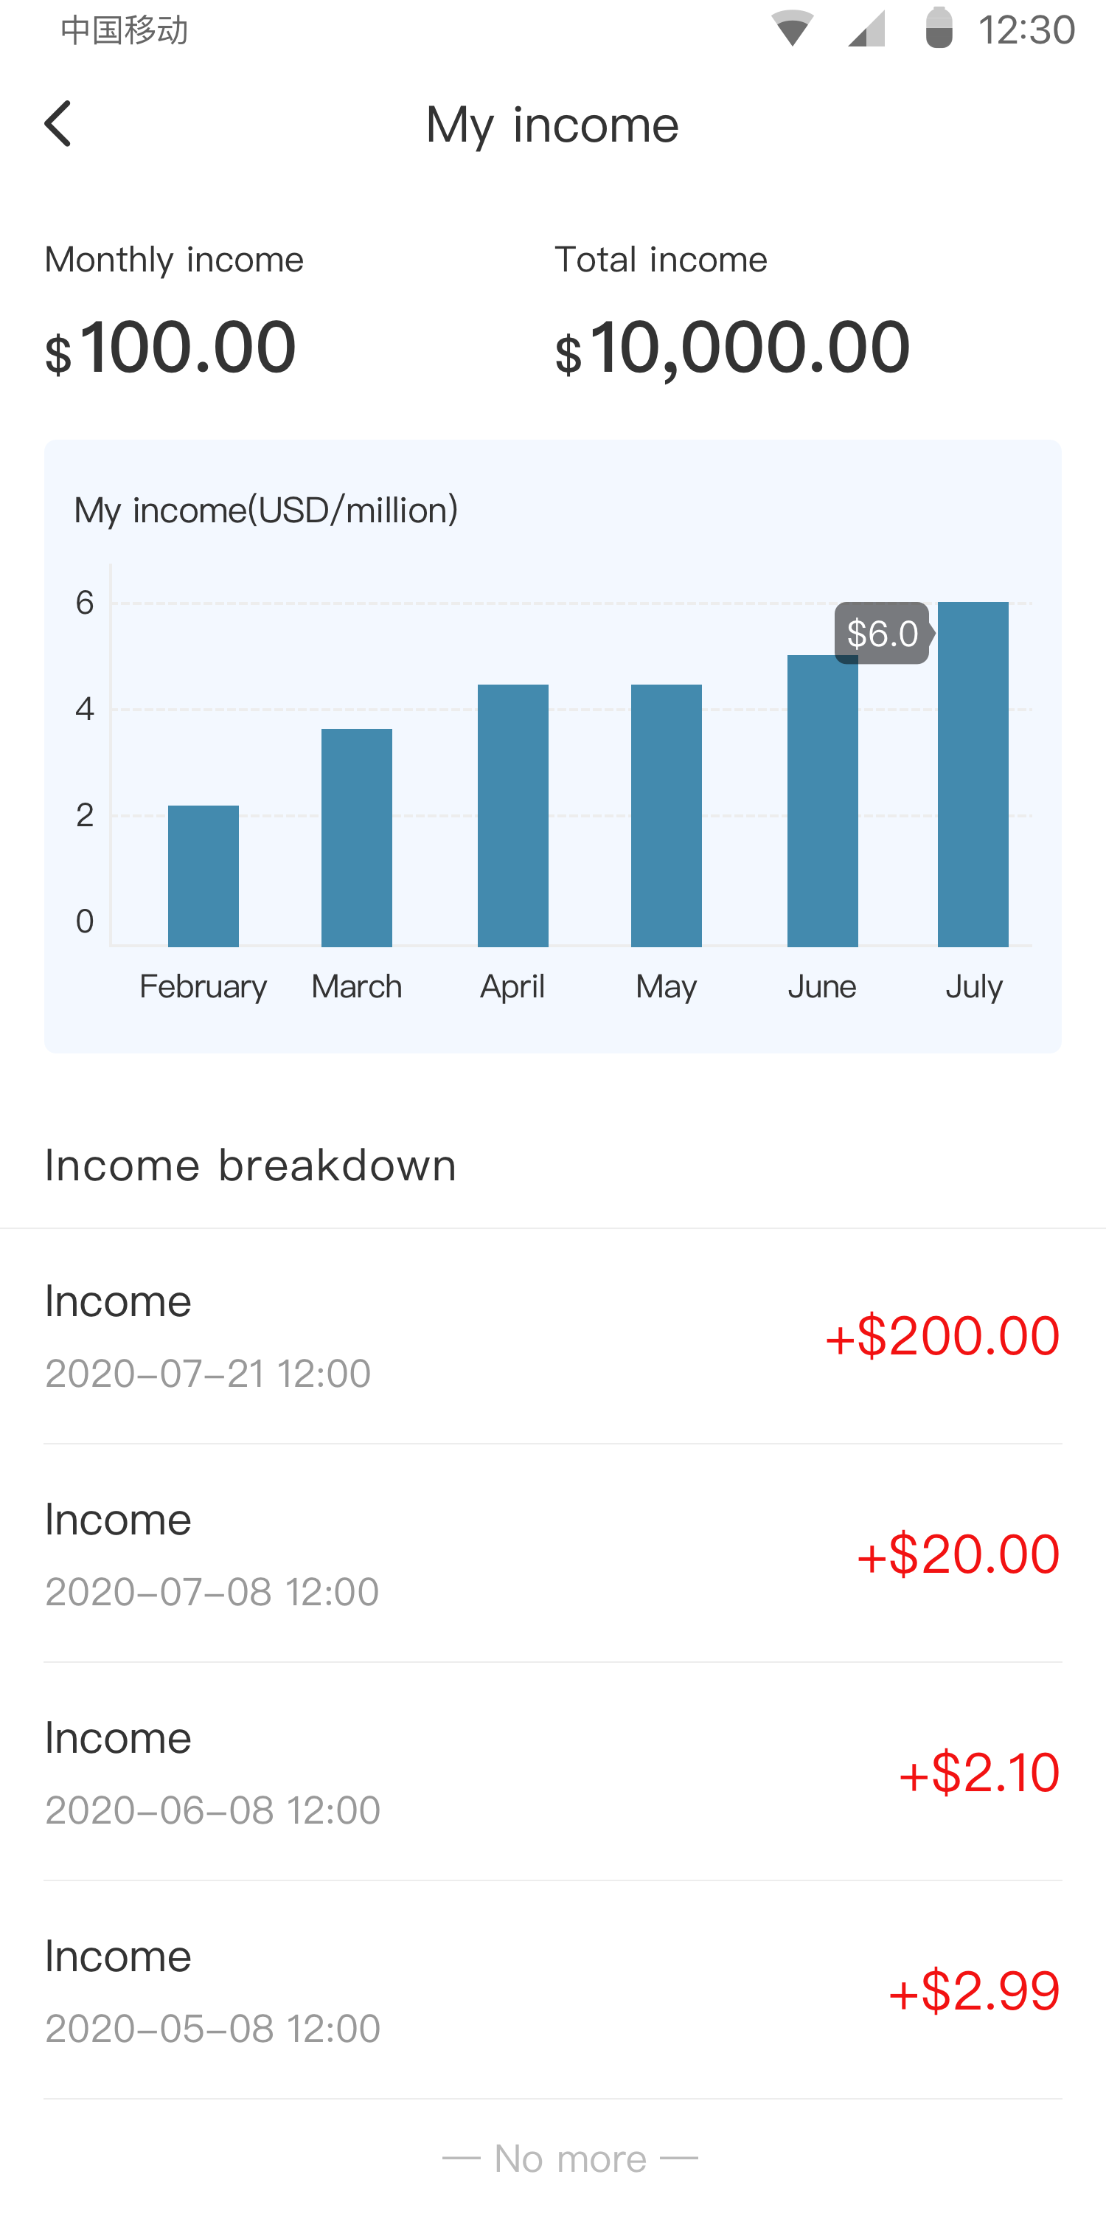Tap the back arrow icon
Image resolution: width=1106 pixels, height=2222 pixels.
point(58,124)
